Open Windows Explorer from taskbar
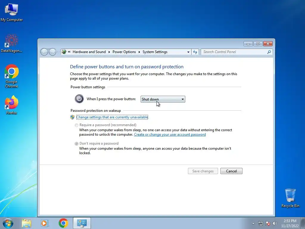The width and height of the screenshot is (305, 229). click(x=27, y=223)
